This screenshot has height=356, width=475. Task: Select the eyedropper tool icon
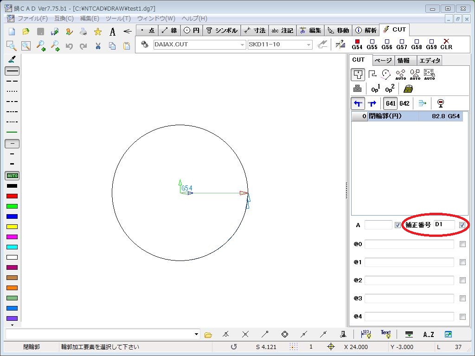(12, 60)
